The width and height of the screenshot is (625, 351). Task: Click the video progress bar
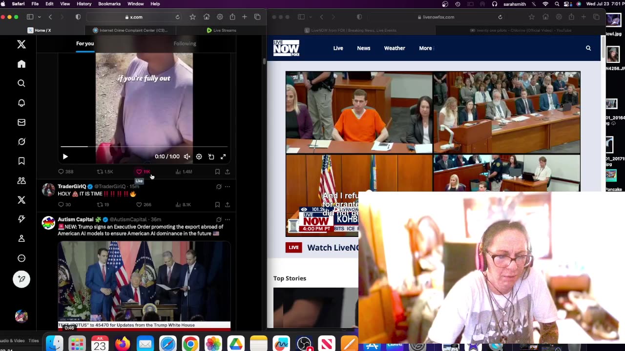click(x=144, y=146)
